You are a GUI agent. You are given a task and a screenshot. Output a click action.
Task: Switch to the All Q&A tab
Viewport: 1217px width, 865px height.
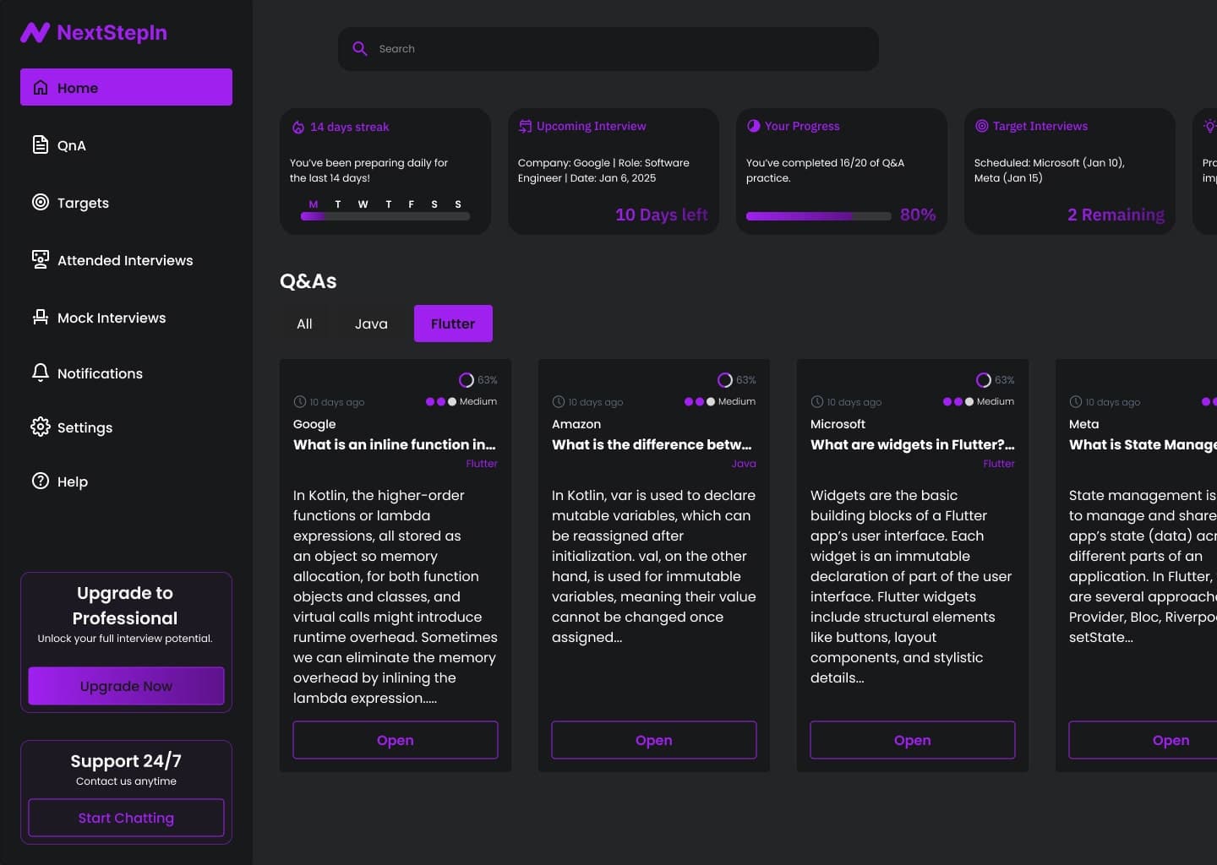coord(304,324)
